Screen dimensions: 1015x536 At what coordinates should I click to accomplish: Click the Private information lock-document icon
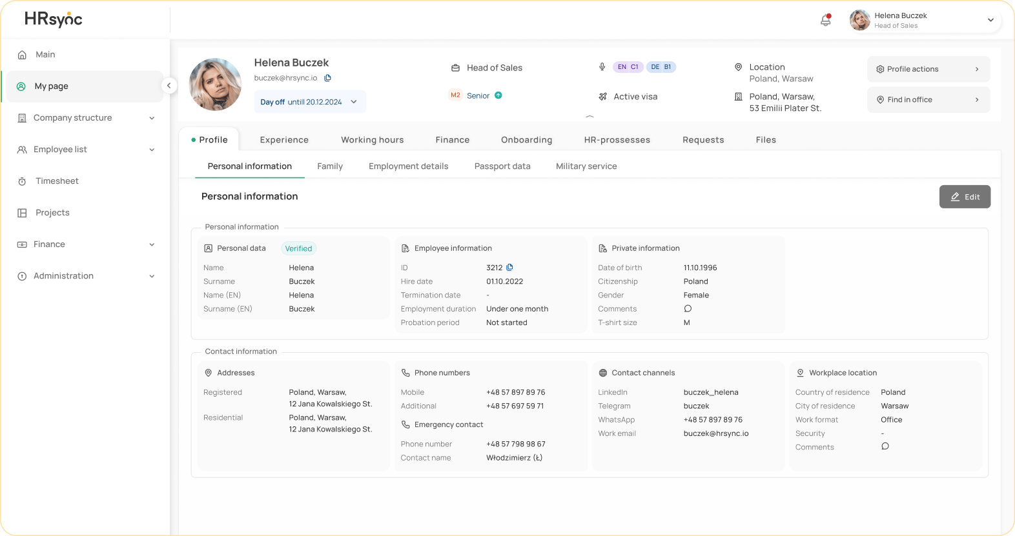pos(603,248)
